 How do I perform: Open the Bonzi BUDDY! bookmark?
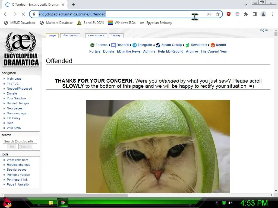coord(90,23)
